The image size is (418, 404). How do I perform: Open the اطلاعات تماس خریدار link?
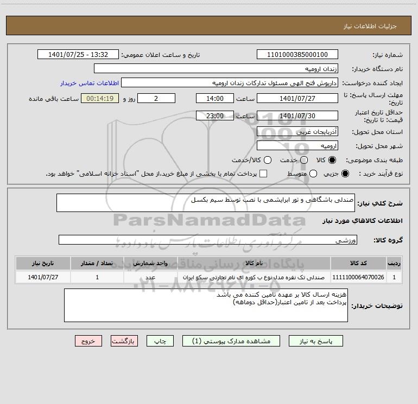[90, 83]
